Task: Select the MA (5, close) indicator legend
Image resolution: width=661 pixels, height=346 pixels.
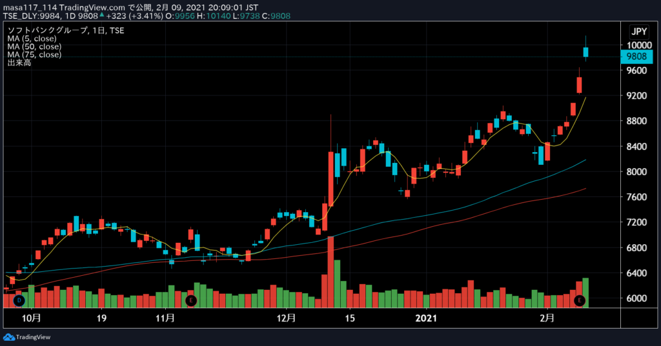Action: 32,38
